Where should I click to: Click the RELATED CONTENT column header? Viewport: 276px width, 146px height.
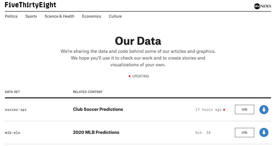click(x=88, y=92)
